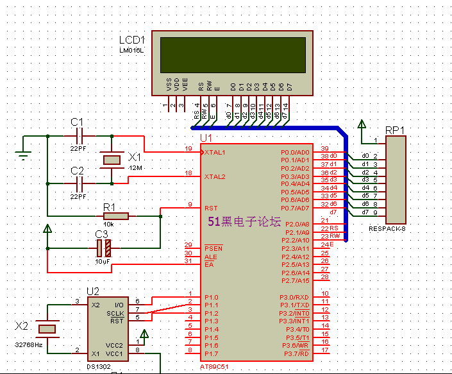
Task: Click the power terminal arrow above RP1
Action: (363, 124)
